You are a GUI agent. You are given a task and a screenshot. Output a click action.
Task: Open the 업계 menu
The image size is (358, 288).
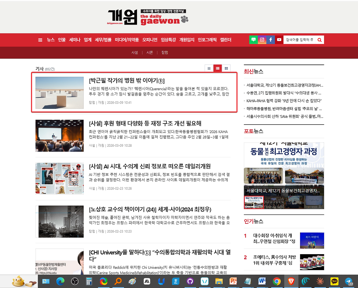[88, 40]
